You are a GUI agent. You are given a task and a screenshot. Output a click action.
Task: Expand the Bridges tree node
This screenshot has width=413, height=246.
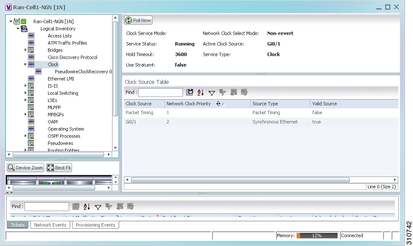coord(25,50)
